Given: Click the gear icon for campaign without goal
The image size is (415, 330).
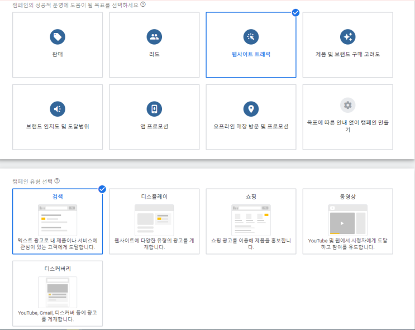Looking at the screenshot, I should click(x=348, y=105).
